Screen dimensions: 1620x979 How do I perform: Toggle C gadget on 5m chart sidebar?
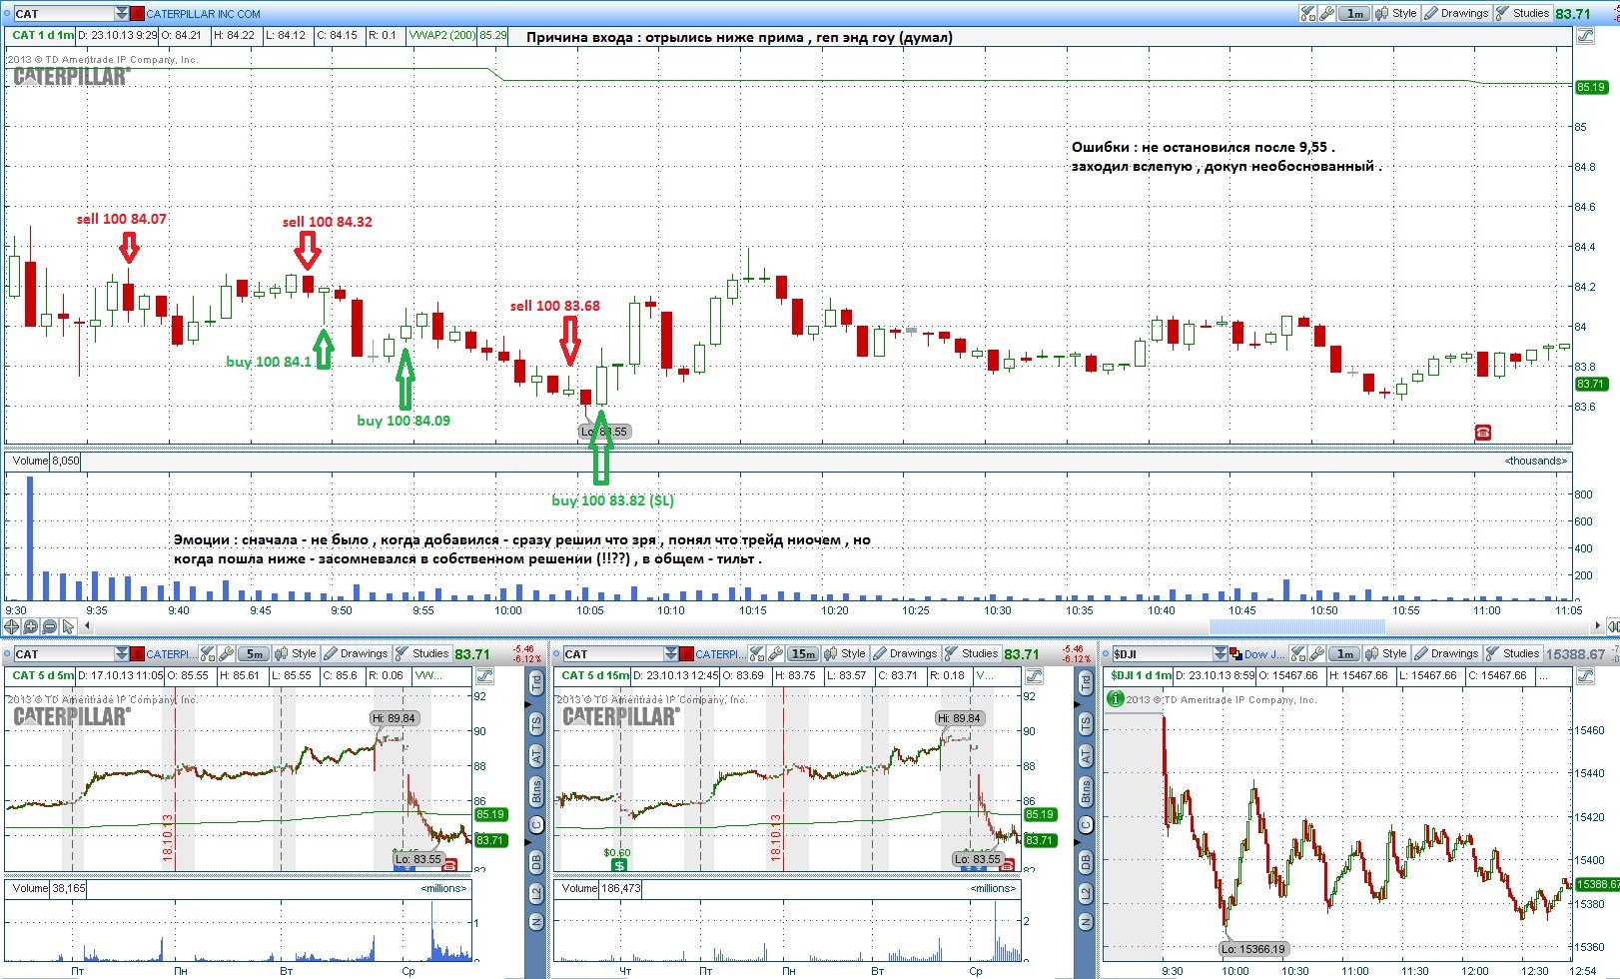pos(536,824)
